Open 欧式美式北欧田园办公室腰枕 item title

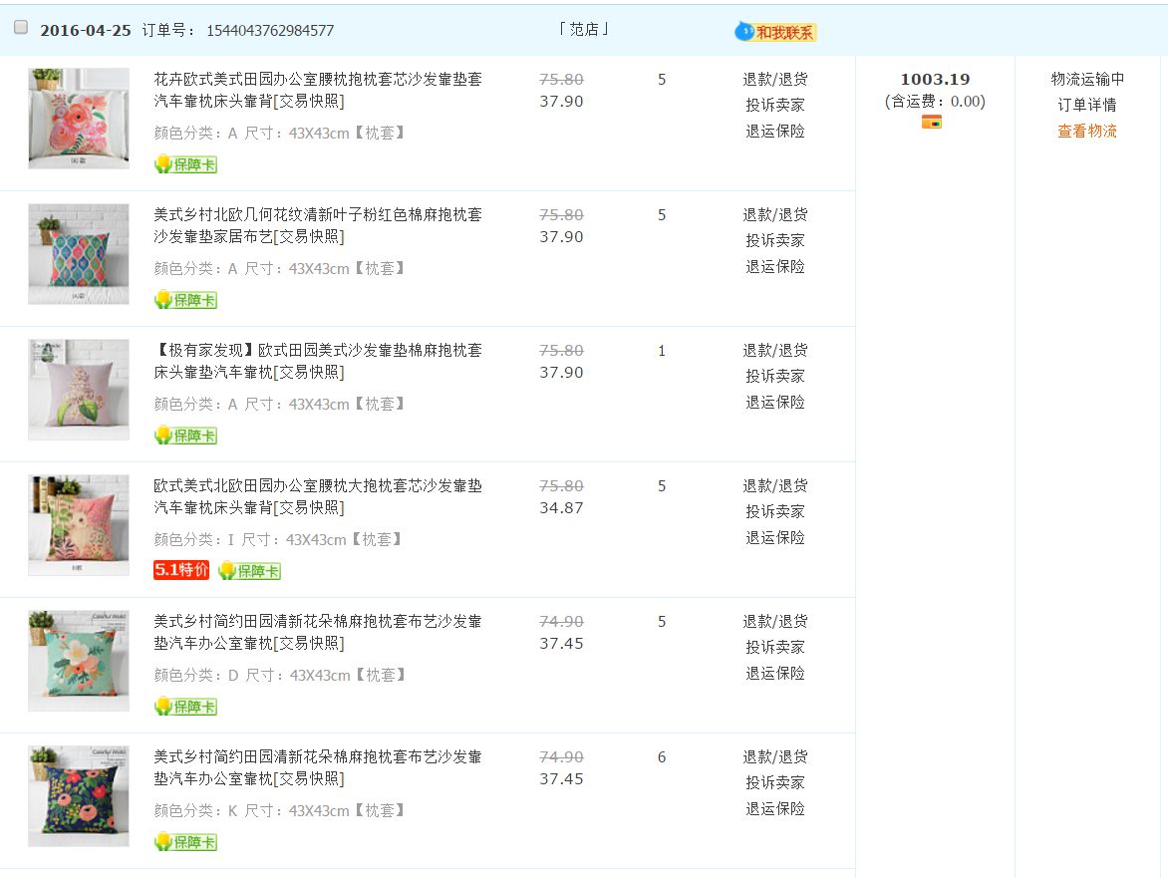318,496
